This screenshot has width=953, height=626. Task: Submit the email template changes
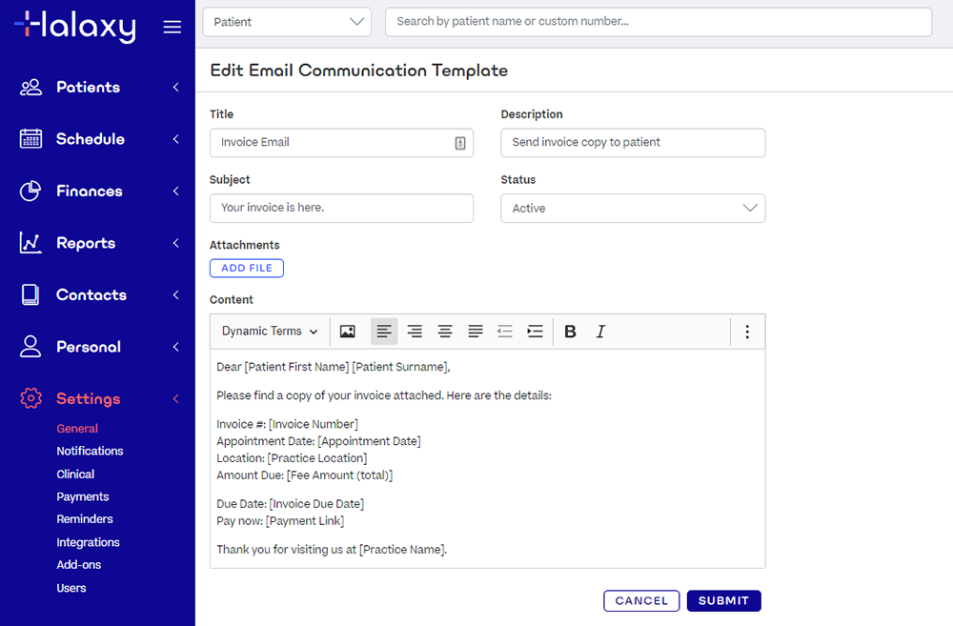723,600
